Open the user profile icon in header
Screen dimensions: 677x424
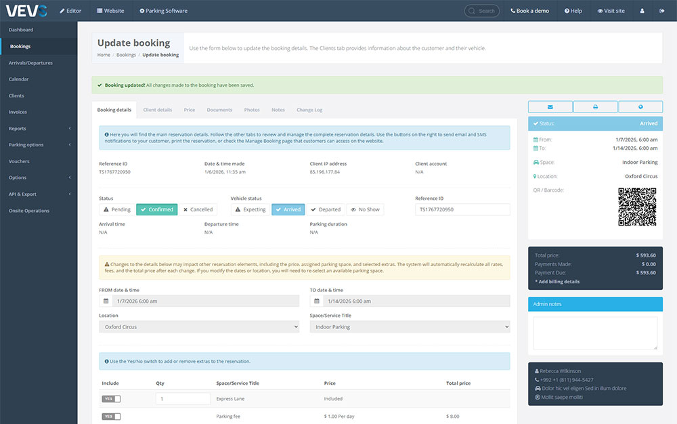pos(642,11)
